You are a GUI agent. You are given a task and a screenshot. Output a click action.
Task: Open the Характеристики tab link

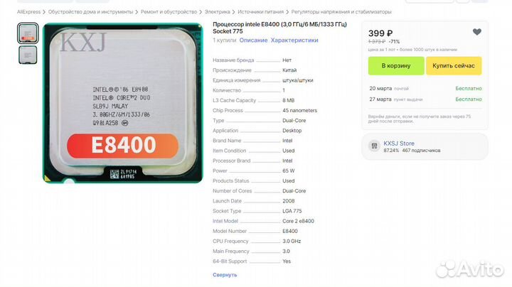click(x=294, y=40)
